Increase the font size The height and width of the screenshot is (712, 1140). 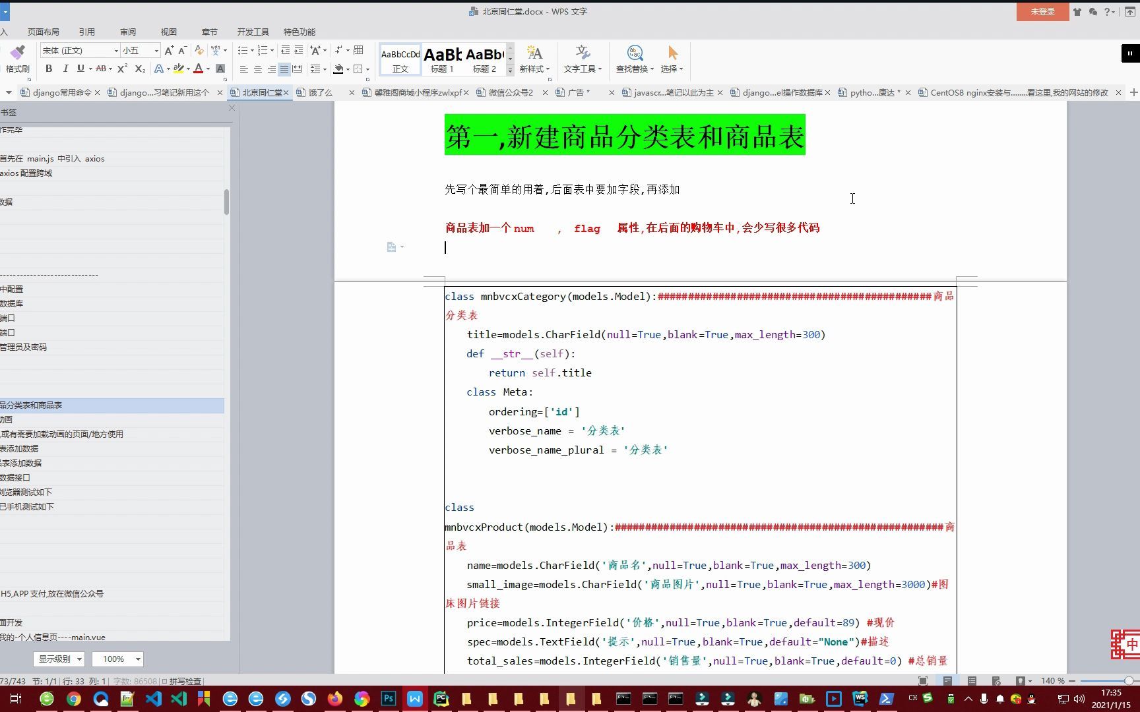coord(170,50)
